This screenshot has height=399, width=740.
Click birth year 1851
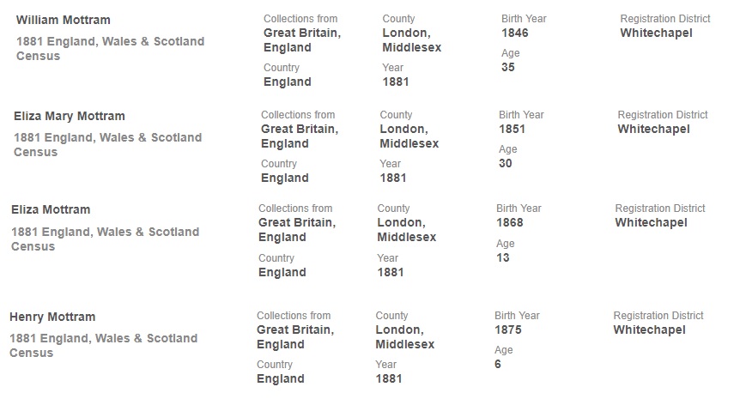click(512, 130)
